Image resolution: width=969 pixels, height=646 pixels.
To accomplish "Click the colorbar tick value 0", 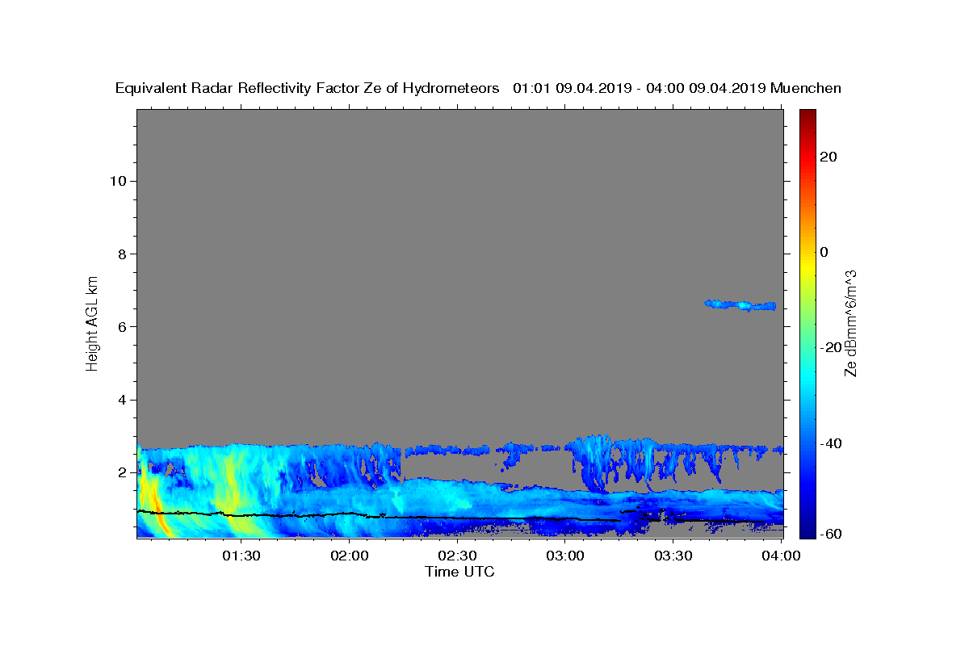I will point(824,252).
